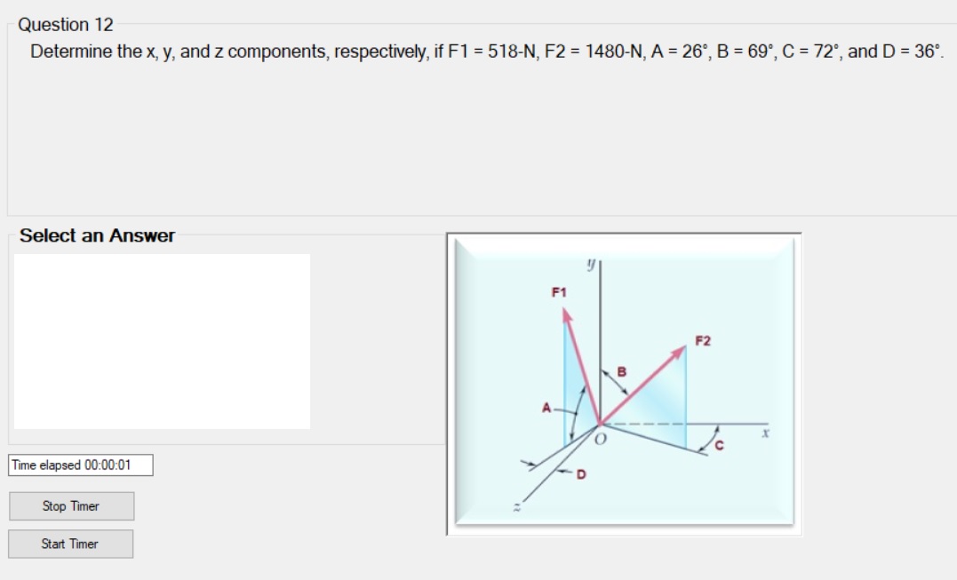Select the angle label B in the diagram
Image resolution: width=957 pixels, height=580 pixels.
click(x=622, y=369)
